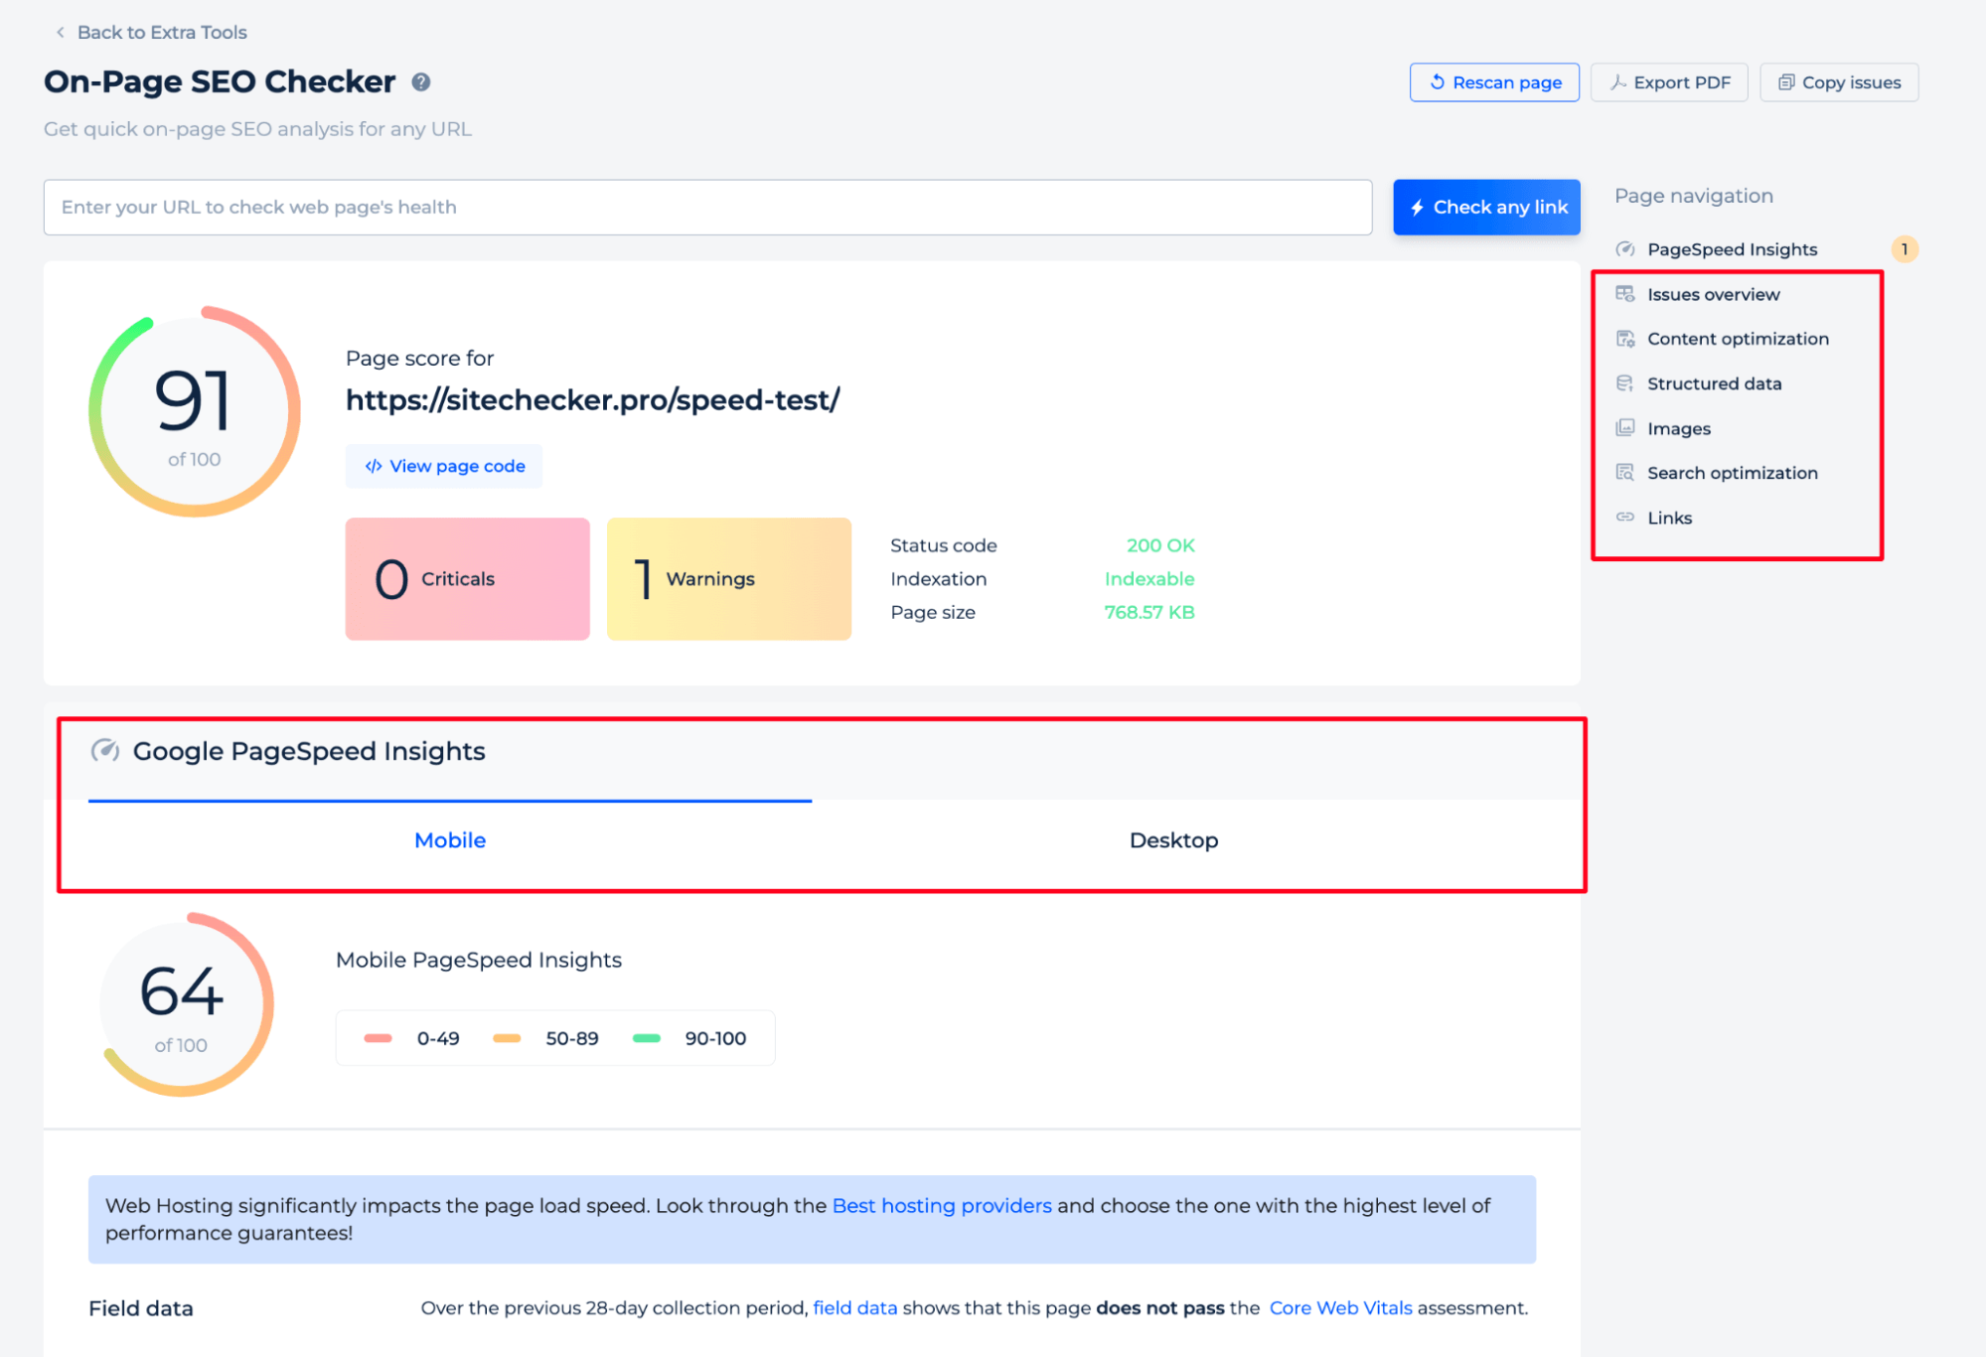Click the On-Page SEO Checker title

[x=220, y=81]
